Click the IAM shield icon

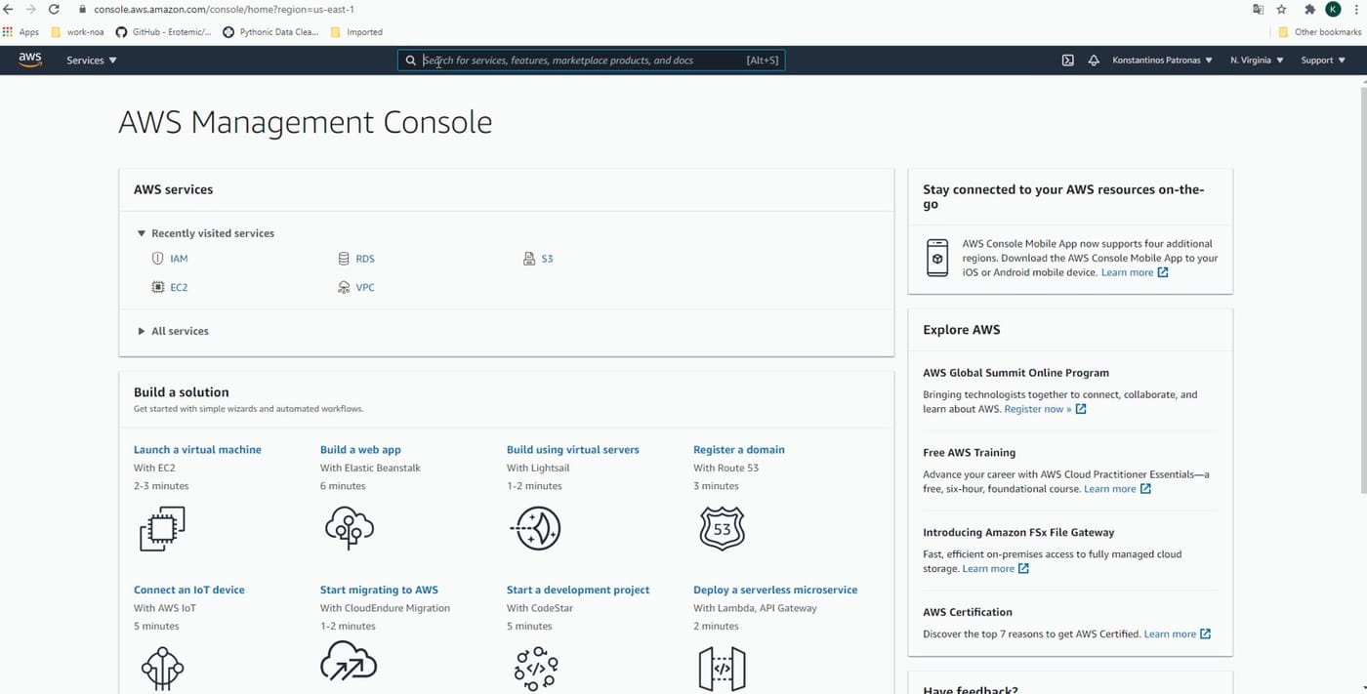pyautogui.click(x=157, y=259)
